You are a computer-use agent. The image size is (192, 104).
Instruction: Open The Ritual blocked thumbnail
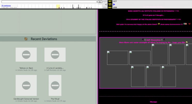(x=55, y=85)
